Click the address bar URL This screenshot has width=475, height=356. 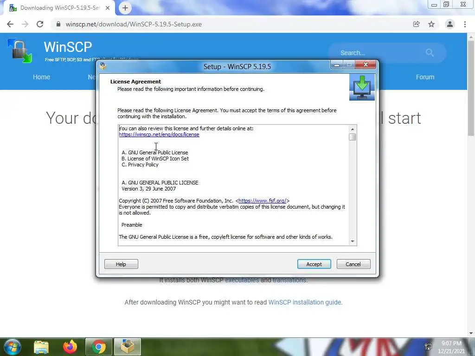(x=134, y=24)
